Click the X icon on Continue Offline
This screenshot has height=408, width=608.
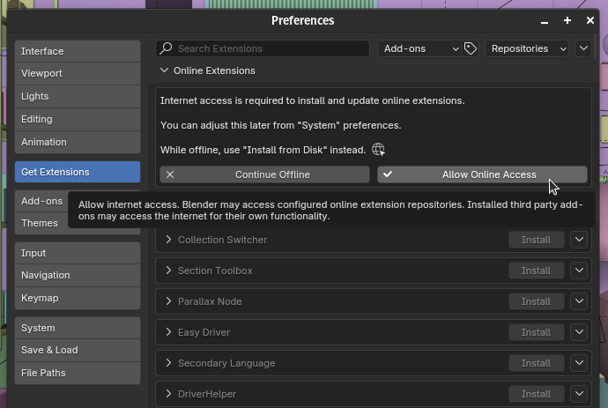tap(170, 174)
